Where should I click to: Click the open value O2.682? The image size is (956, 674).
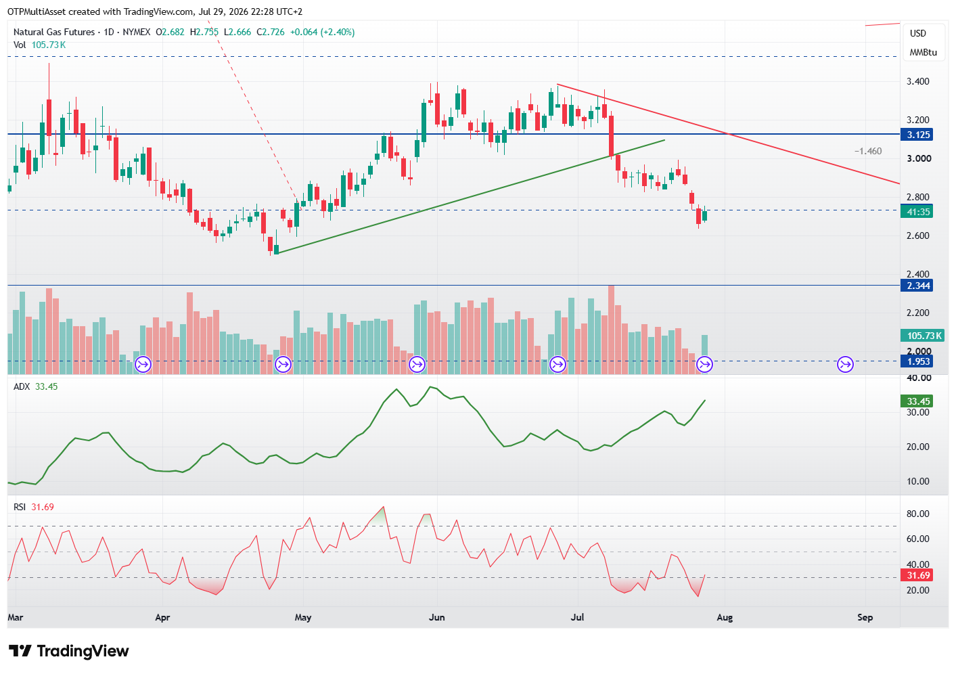[x=170, y=32]
